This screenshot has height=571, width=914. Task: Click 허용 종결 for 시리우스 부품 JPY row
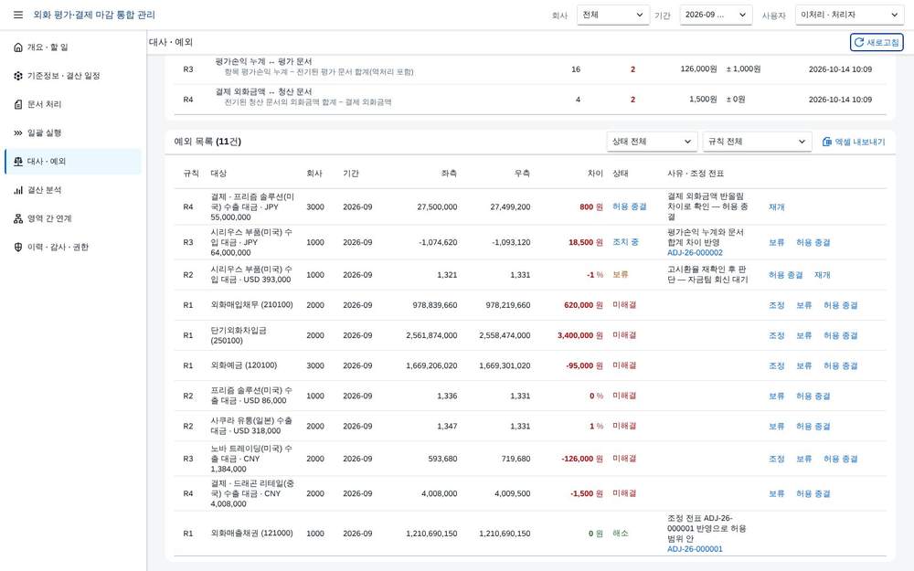813,242
